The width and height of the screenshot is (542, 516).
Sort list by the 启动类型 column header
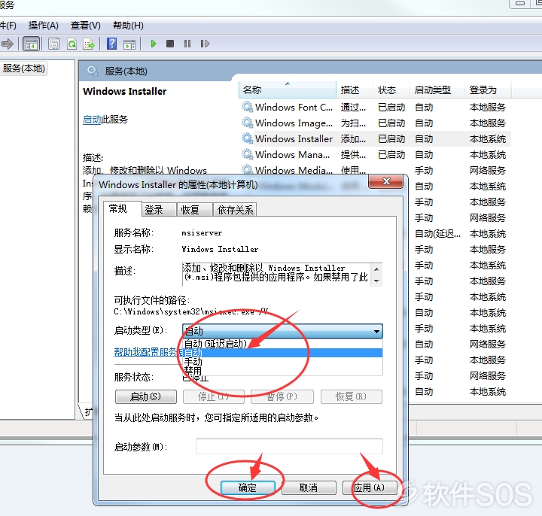(437, 90)
